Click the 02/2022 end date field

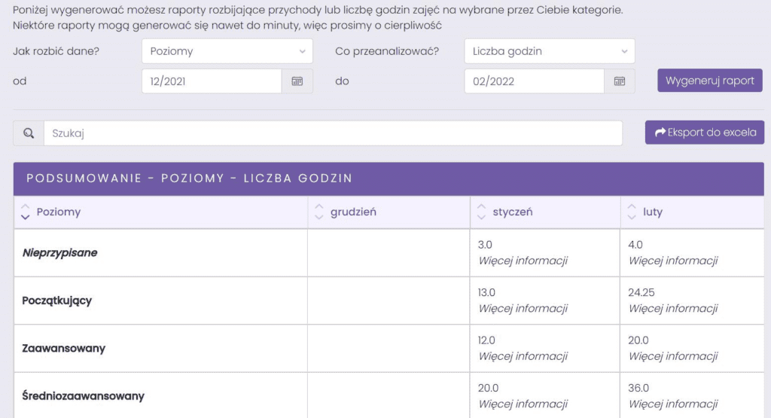(535, 81)
